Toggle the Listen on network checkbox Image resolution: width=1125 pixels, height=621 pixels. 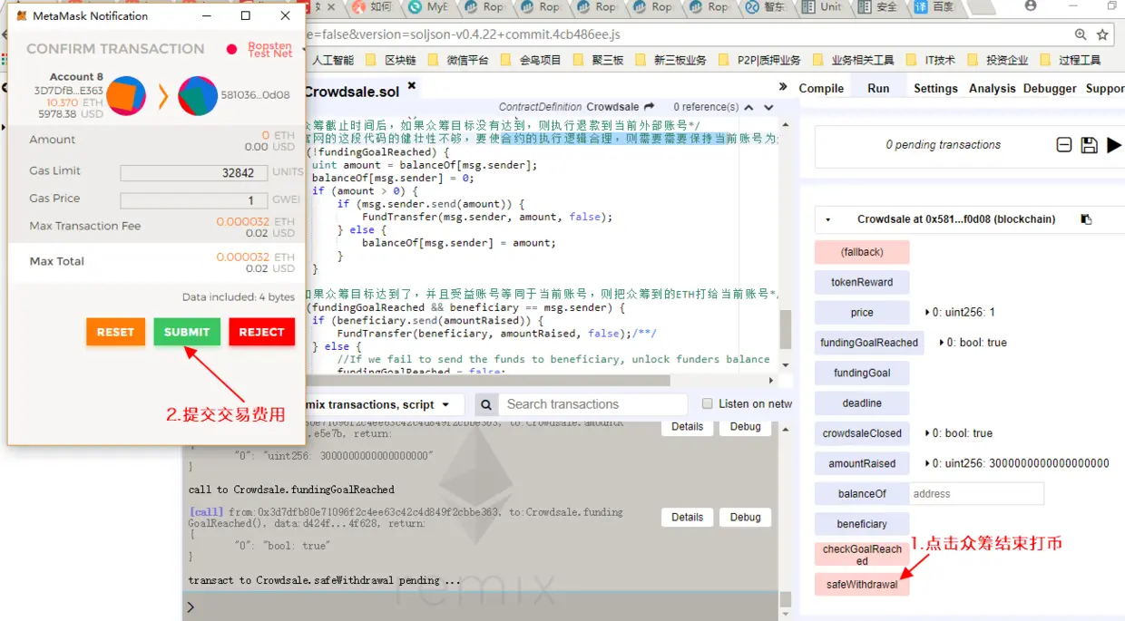(x=708, y=403)
